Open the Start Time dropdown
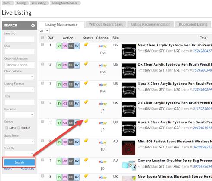The width and height of the screenshot is (212, 181). coord(19,142)
